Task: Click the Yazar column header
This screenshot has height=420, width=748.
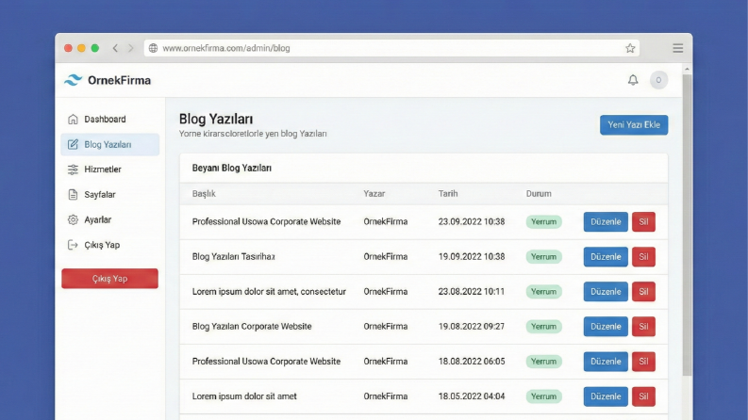Action: (x=374, y=194)
